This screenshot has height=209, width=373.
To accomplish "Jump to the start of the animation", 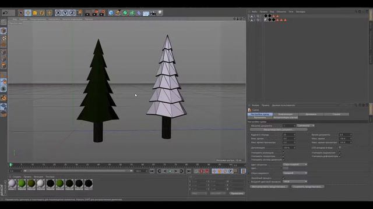I will coord(152,171).
